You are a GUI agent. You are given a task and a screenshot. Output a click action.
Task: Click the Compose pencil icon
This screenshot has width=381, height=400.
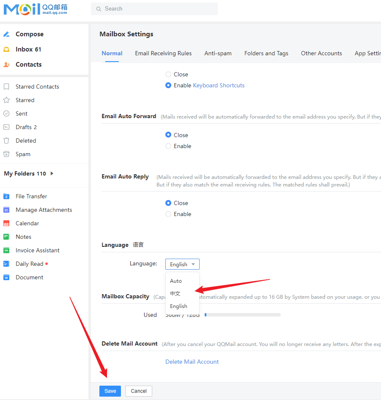pos(6,34)
